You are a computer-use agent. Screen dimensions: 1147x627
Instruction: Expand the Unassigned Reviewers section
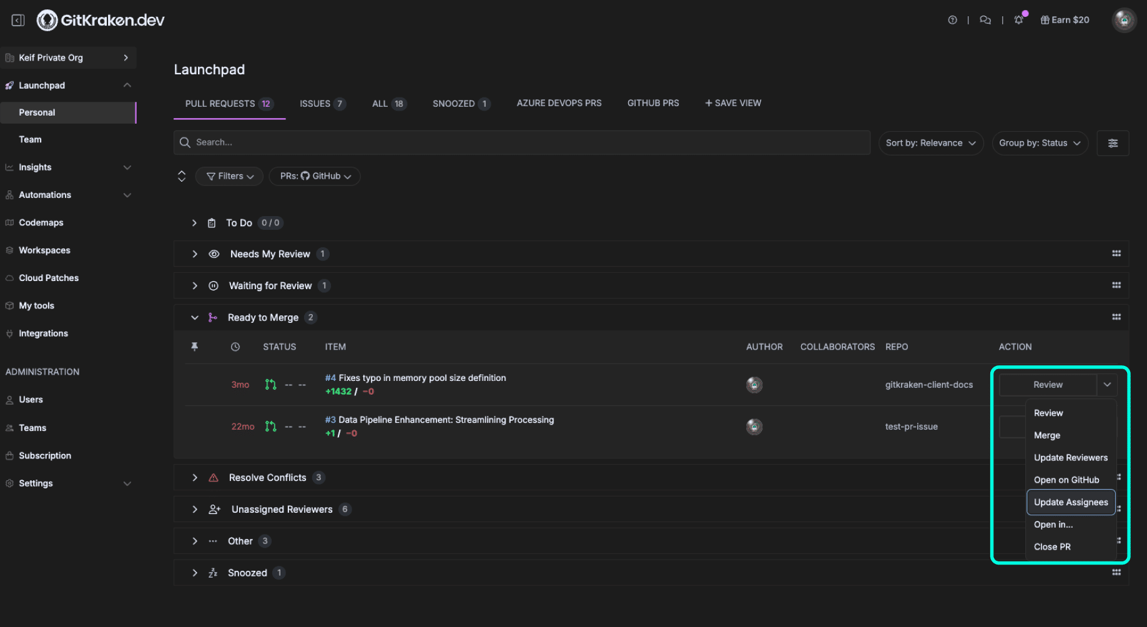click(194, 509)
